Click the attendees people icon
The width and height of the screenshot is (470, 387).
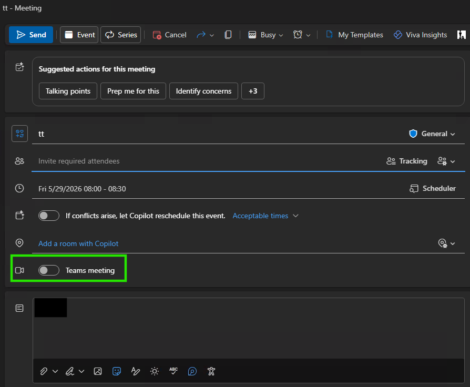point(19,161)
